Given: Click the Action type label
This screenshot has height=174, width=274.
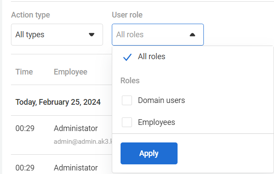Looking at the screenshot, I should [31, 15].
